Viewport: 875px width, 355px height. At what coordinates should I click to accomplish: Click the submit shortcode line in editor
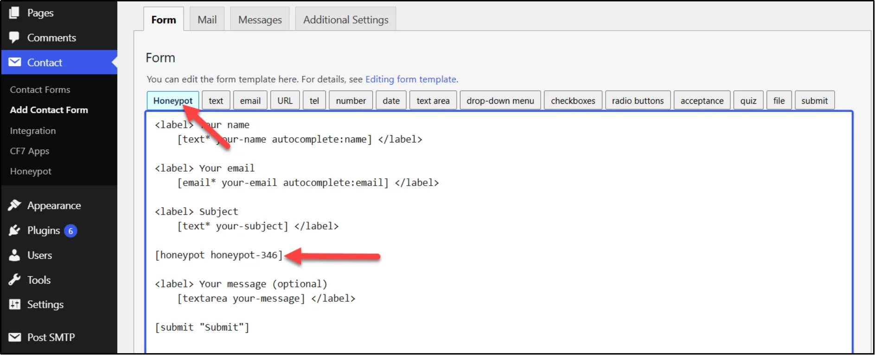202,327
